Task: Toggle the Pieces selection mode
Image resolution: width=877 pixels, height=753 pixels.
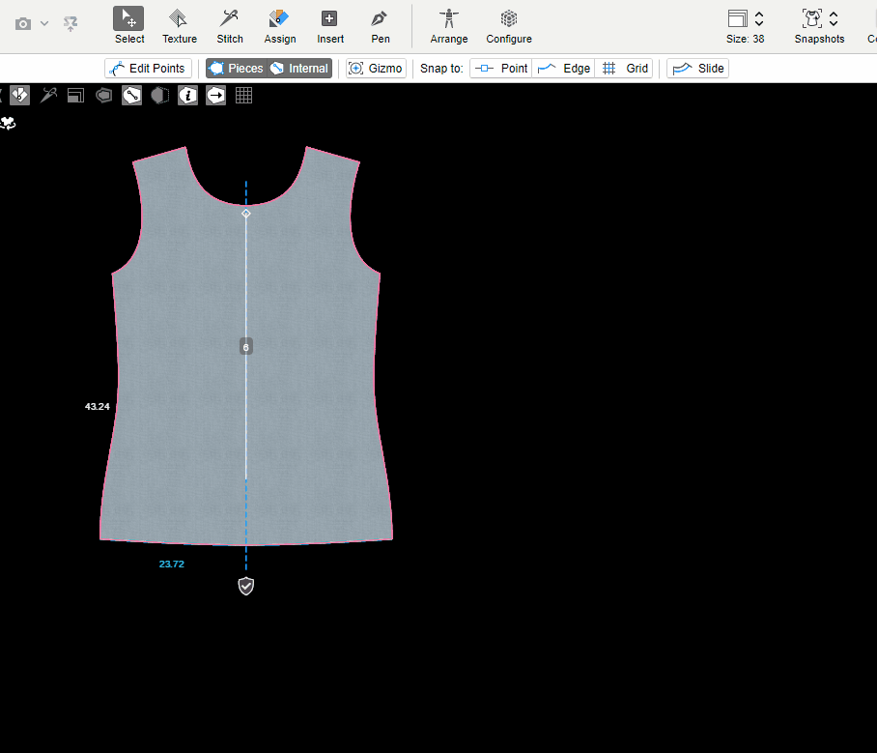Action: click(236, 69)
